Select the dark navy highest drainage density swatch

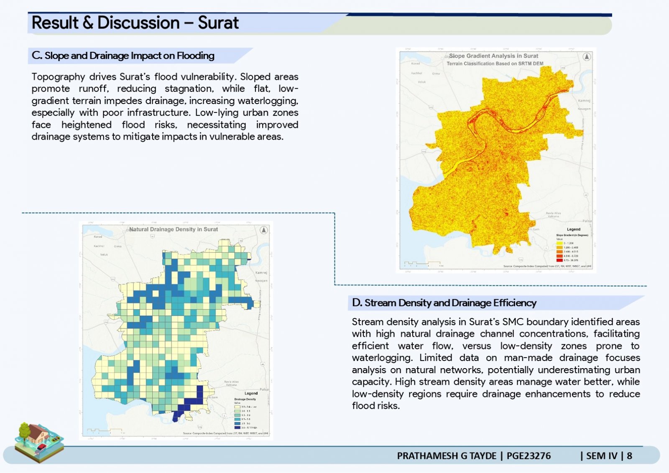point(237,427)
